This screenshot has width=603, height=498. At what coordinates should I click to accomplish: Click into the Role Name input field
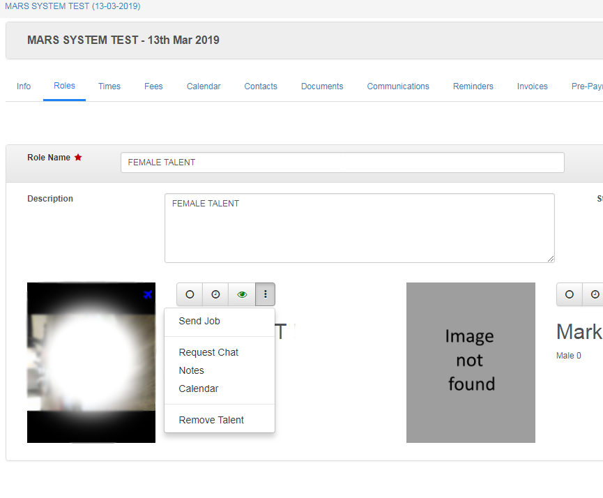point(342,163)
